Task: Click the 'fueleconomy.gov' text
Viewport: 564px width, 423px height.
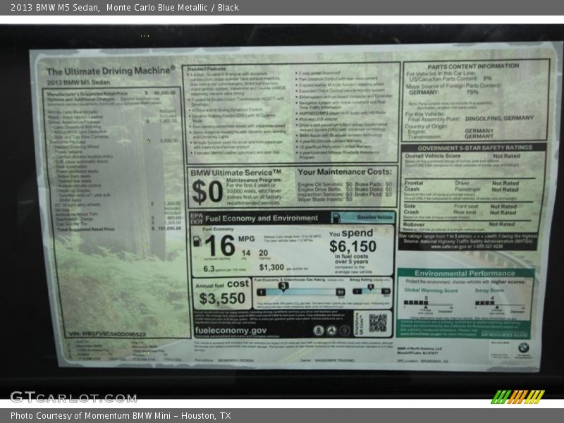Action: pyautogui.click(x=231, y=331)
